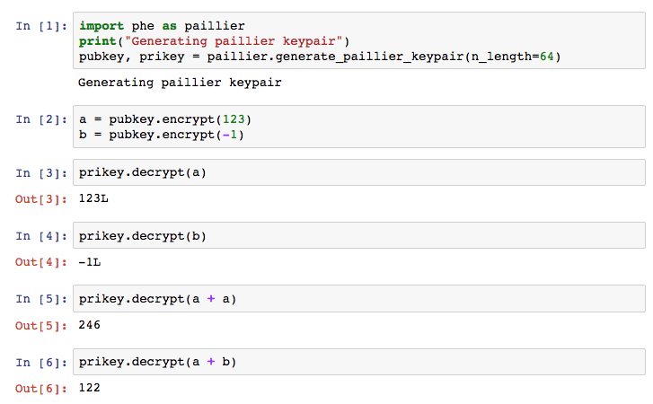Click the Out[6] prompt label
The width and height of the screenshot is (653, 404).
(41, 389)
